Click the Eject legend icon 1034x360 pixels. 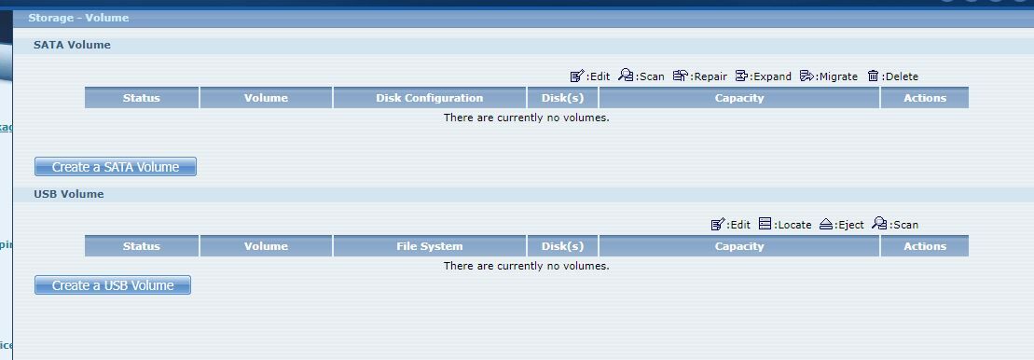pos(827,224)
